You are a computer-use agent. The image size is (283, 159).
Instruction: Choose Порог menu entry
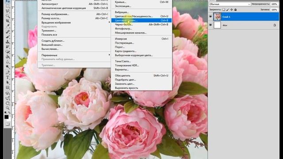tap(141, 47)
